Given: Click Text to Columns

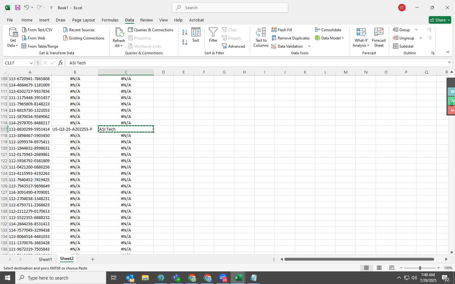Looking at the screenshot, I should tap(261, 37).
